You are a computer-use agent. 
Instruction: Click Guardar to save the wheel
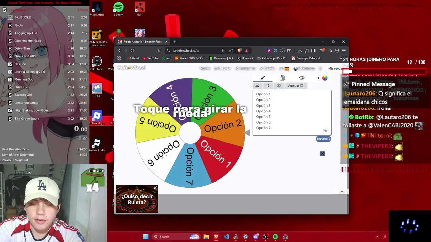point(223,68)
